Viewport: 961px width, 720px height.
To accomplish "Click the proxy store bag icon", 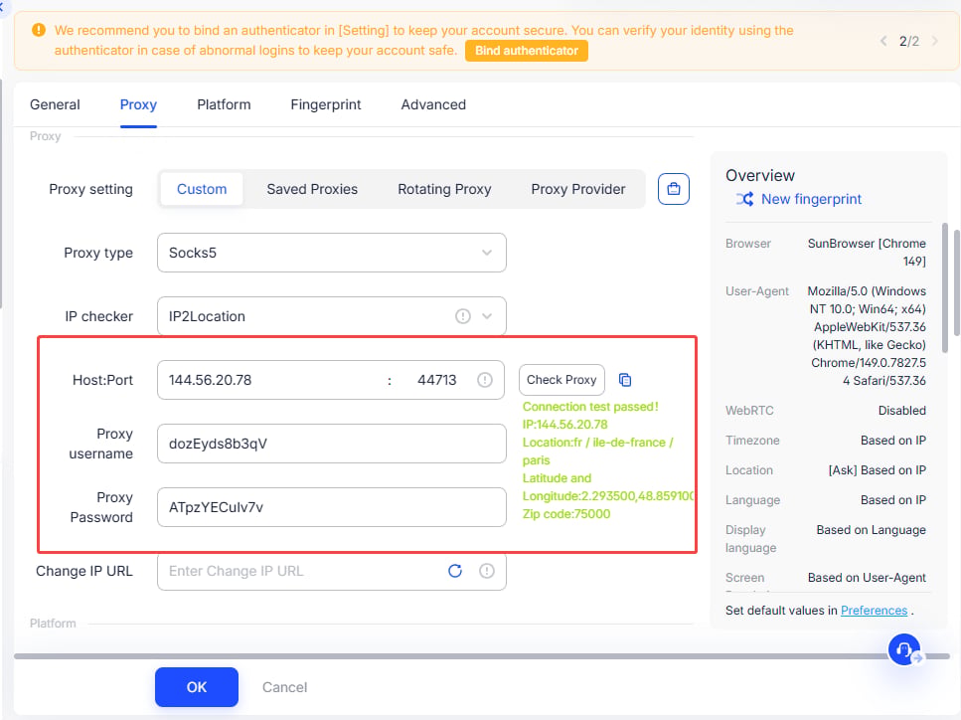I will [x=673, y=189].
